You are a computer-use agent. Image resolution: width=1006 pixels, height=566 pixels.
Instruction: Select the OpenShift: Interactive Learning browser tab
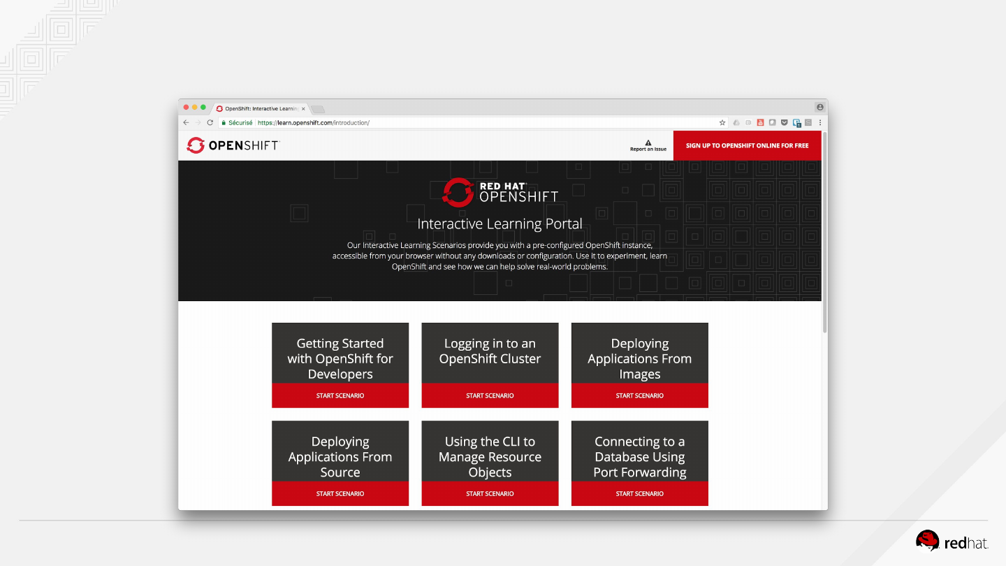[x=259, y=108]
